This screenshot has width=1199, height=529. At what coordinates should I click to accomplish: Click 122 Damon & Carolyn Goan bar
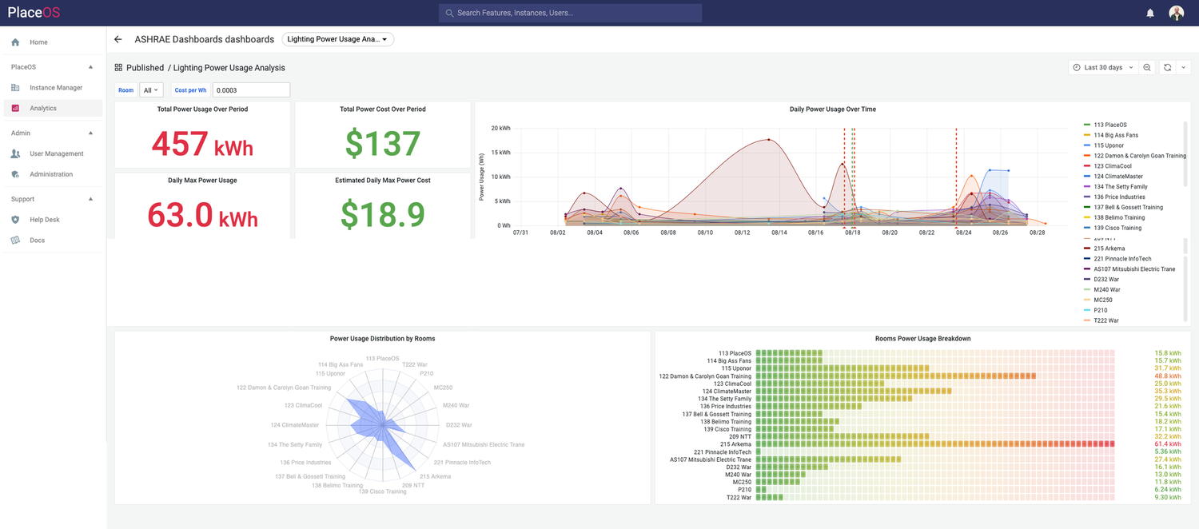(896, 376)
